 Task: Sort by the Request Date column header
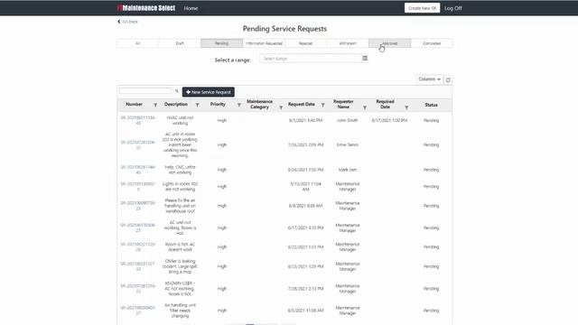[302, 105]
